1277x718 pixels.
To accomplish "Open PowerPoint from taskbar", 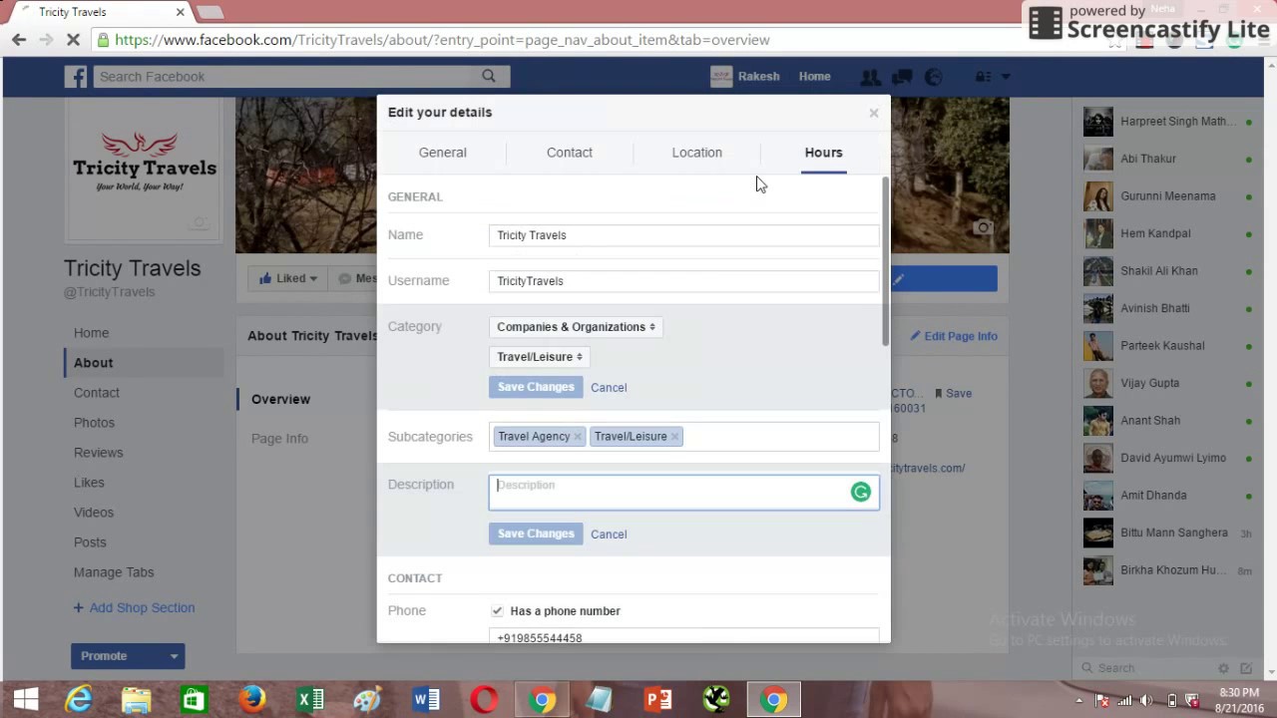I will click(x=658, y=700).
